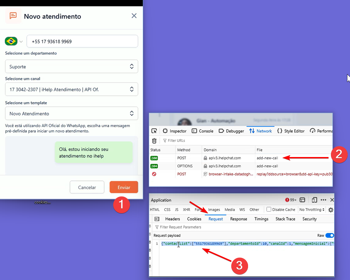Expand the Suporte department dropdown
350x280 pixels.
click(x=72, y=66)
